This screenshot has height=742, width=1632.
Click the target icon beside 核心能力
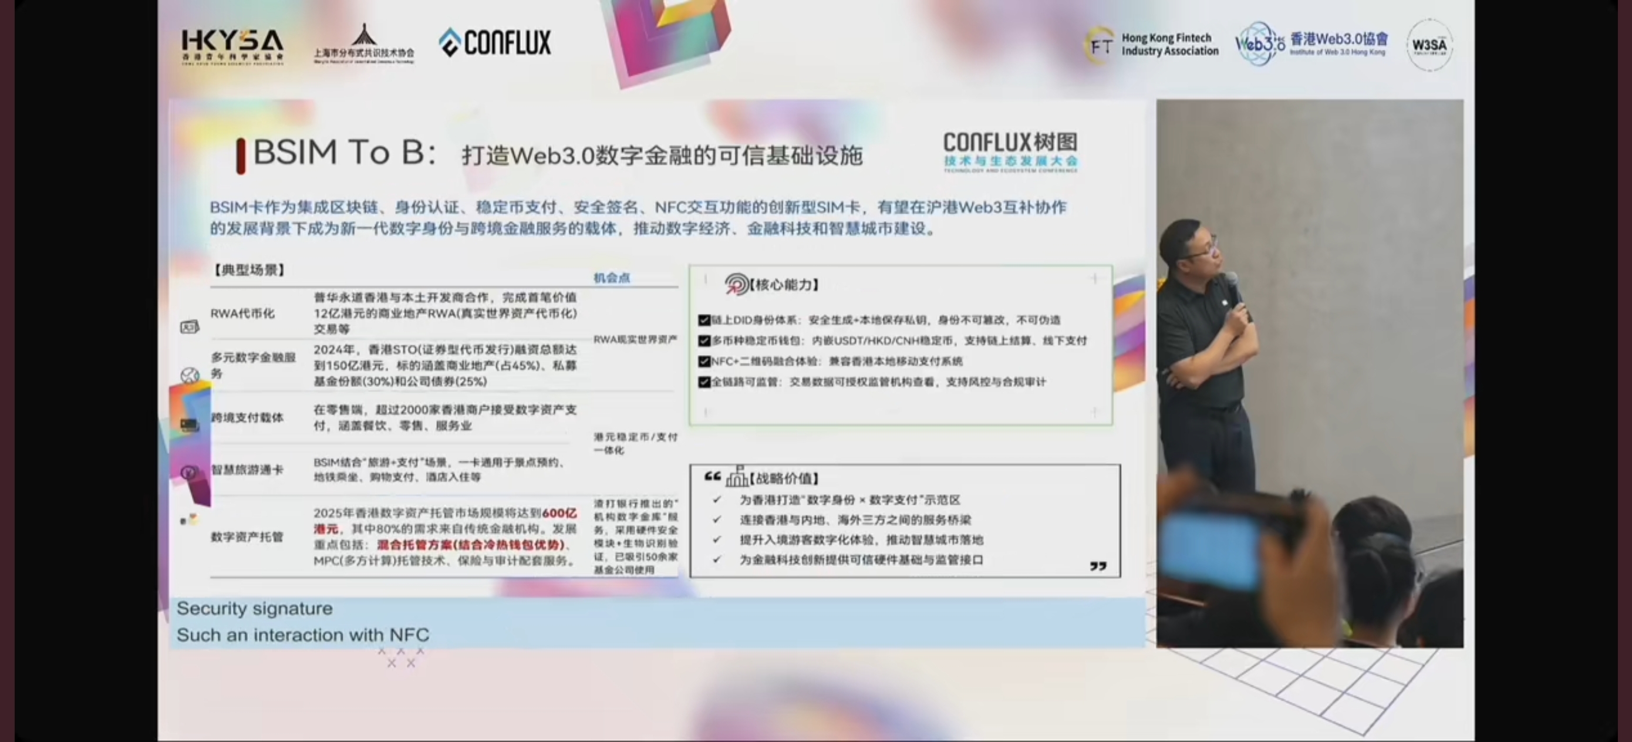[x=736, y=285]
